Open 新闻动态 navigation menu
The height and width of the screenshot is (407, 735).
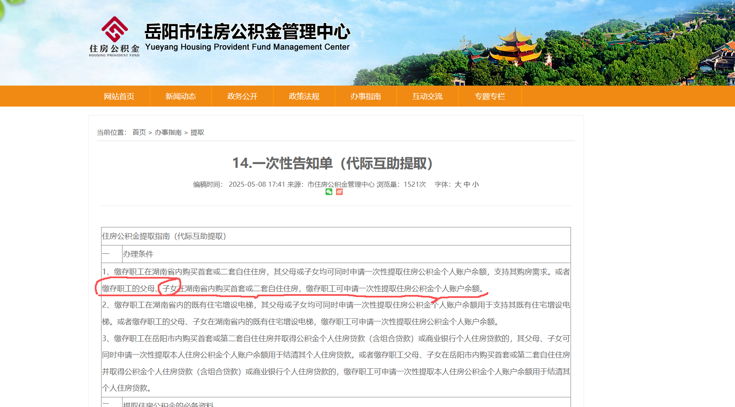(x=181, y=97)
